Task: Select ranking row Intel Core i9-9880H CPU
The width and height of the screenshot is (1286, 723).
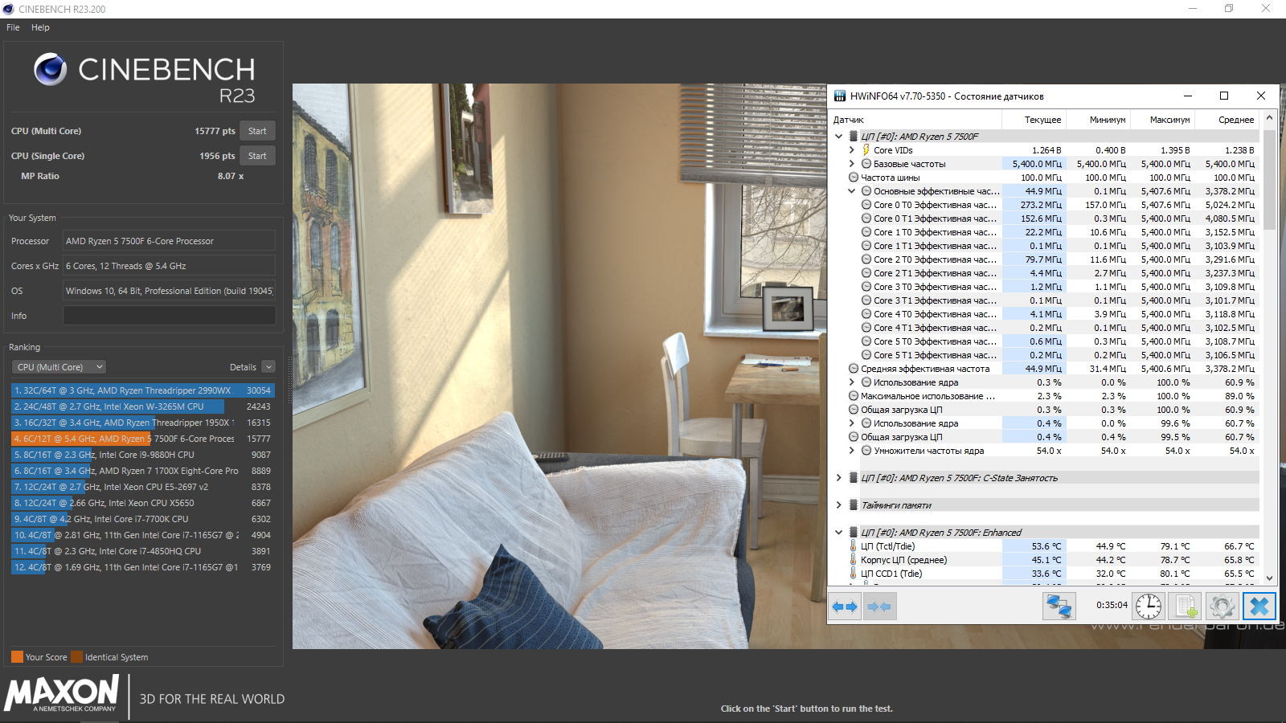Action: click(142, 455)
